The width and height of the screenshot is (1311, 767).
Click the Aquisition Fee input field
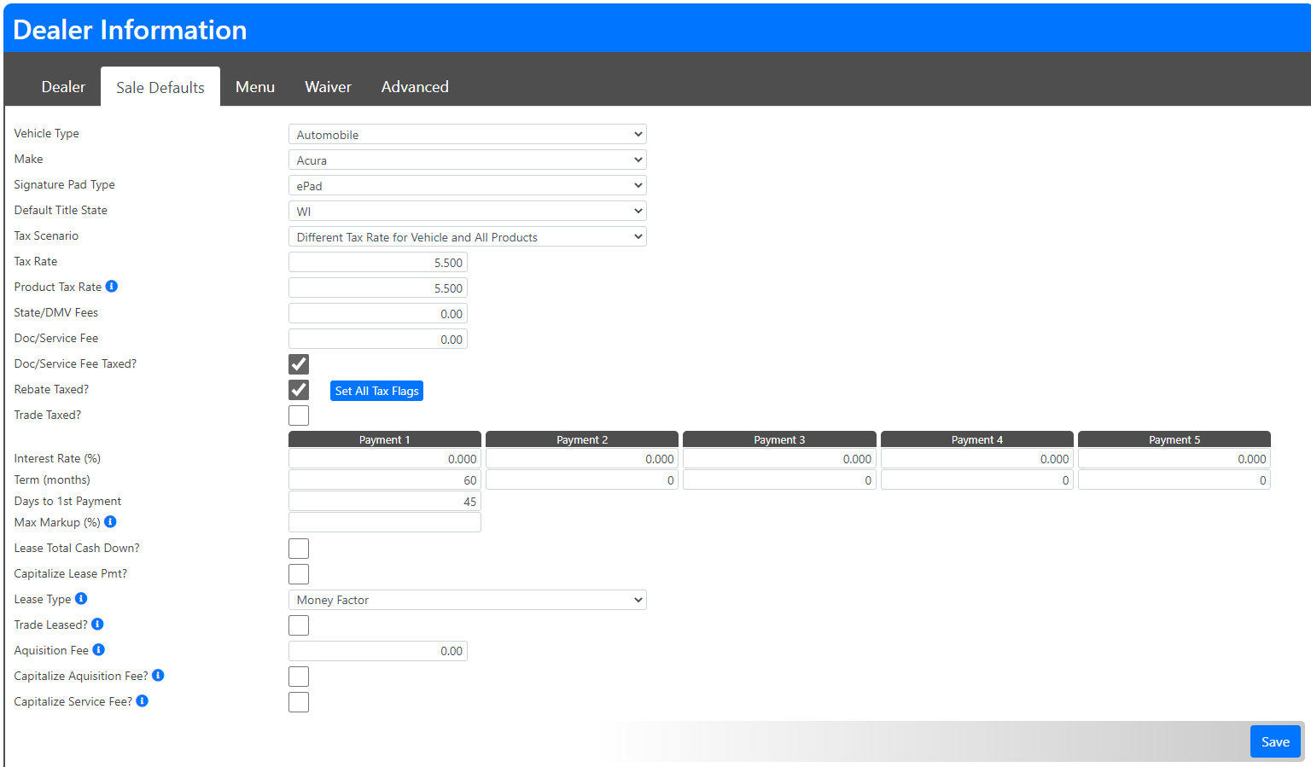(378, 651)
